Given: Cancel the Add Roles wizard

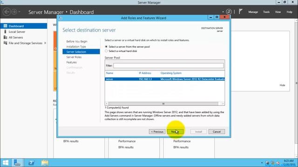Looking at the screenshot, I should click(217, 132).
